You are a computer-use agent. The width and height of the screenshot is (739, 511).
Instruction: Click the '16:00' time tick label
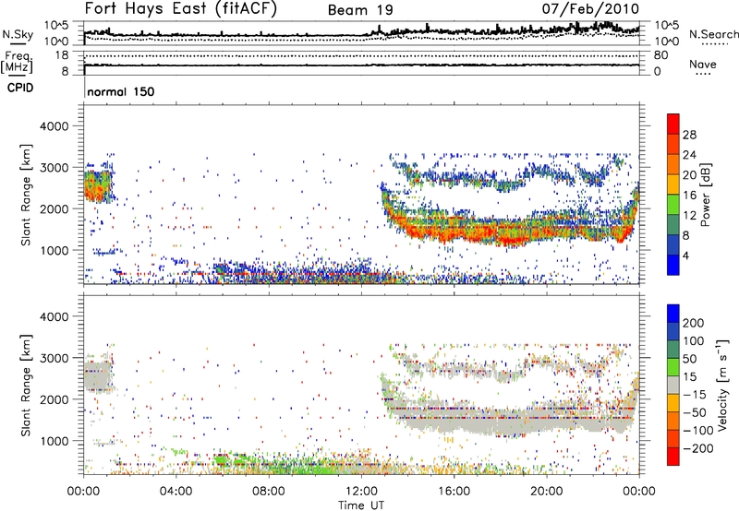point(454,492)
